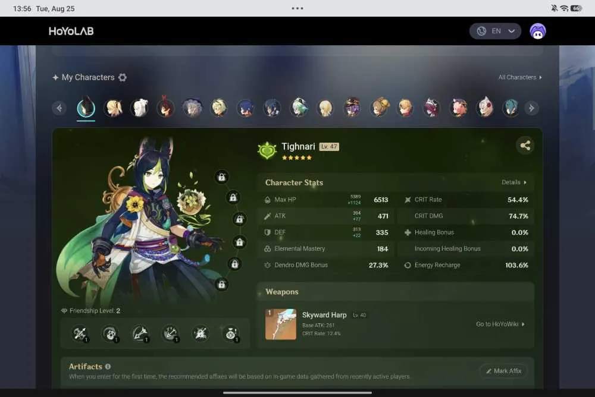595x397 pixels.
Task: Click the Dendro element icon beside Tighnari
Action: 267,150
